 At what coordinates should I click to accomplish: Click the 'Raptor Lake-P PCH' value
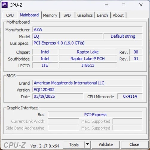coord(88,59)
